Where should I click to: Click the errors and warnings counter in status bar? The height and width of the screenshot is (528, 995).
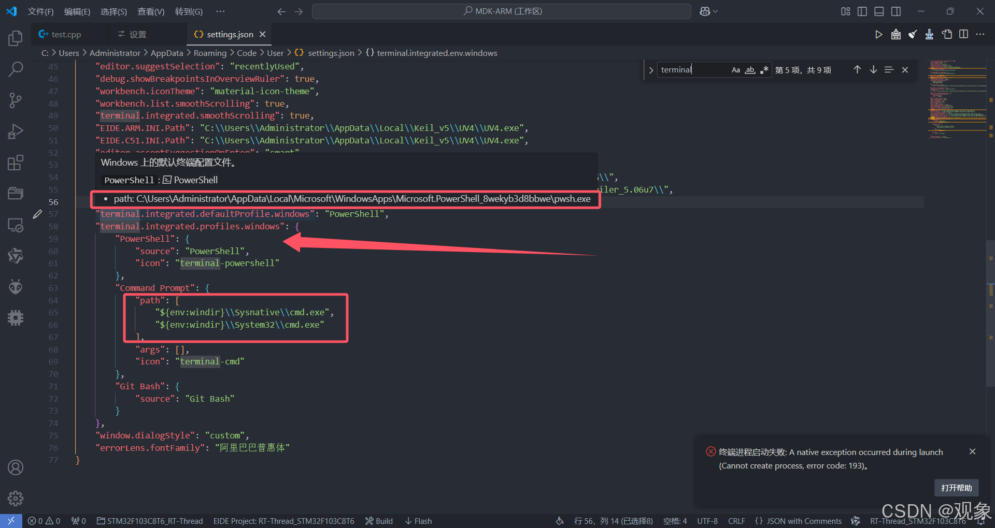(44, 521)
